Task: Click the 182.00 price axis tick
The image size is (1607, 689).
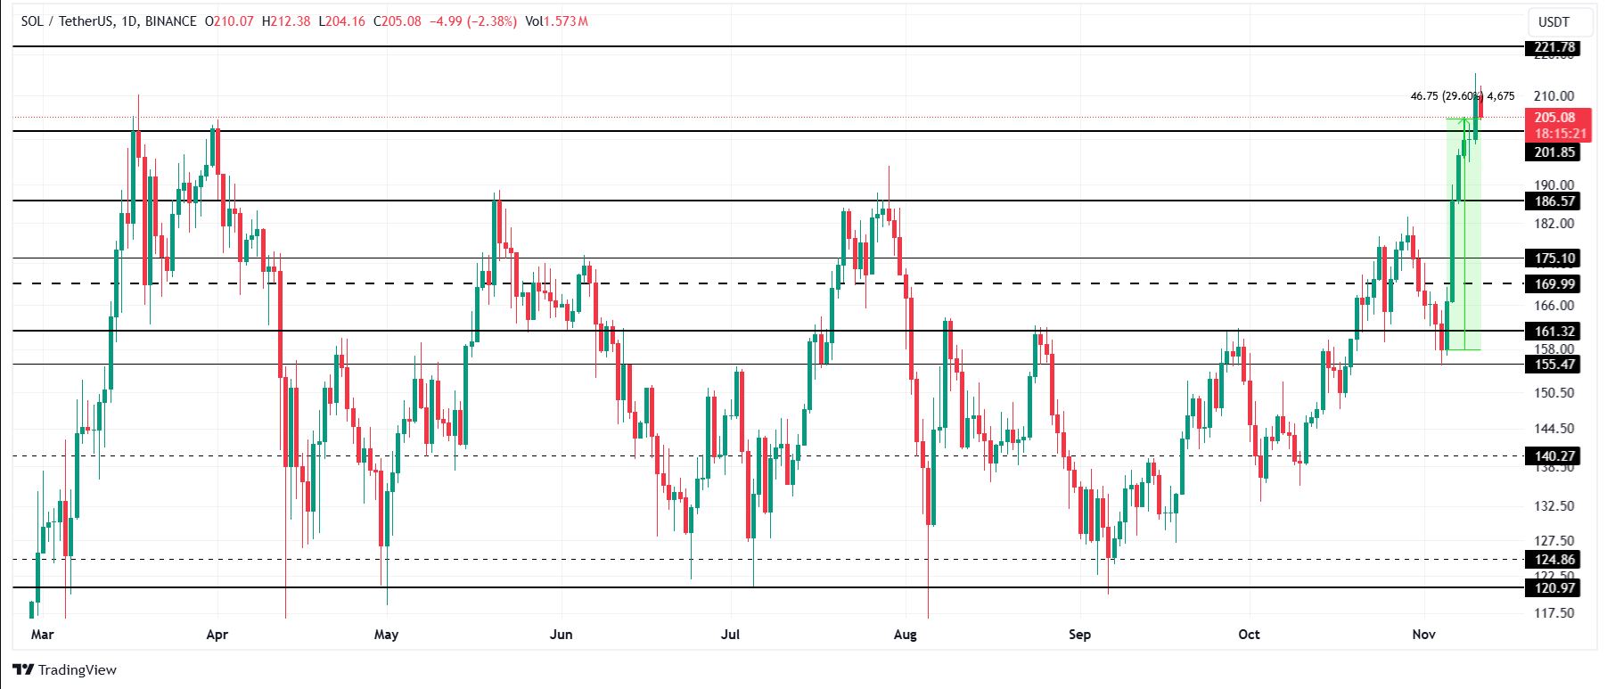Action: (1554, 224)
